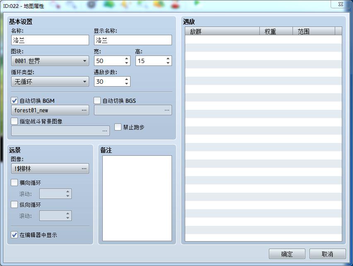This screenshot has height=266, width=353.
Task: Enable the 横向循环 checkbox
Action: point(15,182)
